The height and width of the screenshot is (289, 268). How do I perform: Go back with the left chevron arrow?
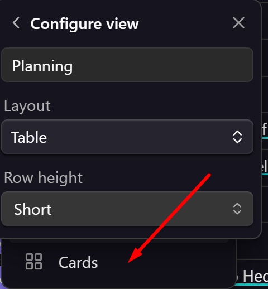click(16, 23)
